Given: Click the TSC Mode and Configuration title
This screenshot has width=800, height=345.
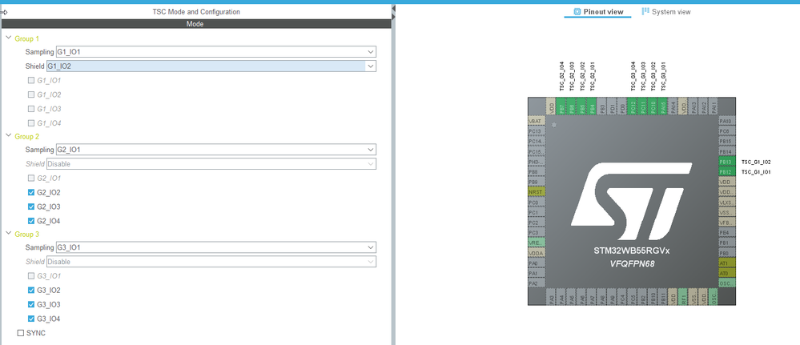Looking at the screenshot, I should [x=196, y=12].
